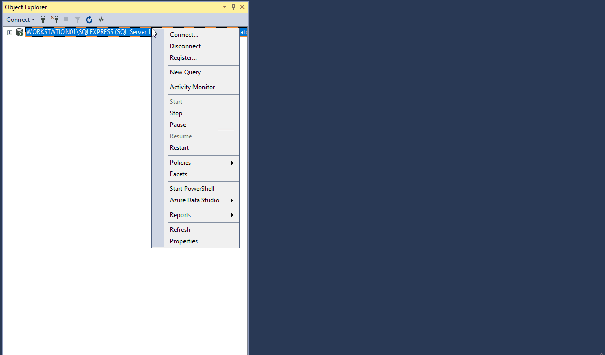This screenshot has height=355, width=605.
Task: Click the Filter funnel icon in toolbar
Action: 78,20
